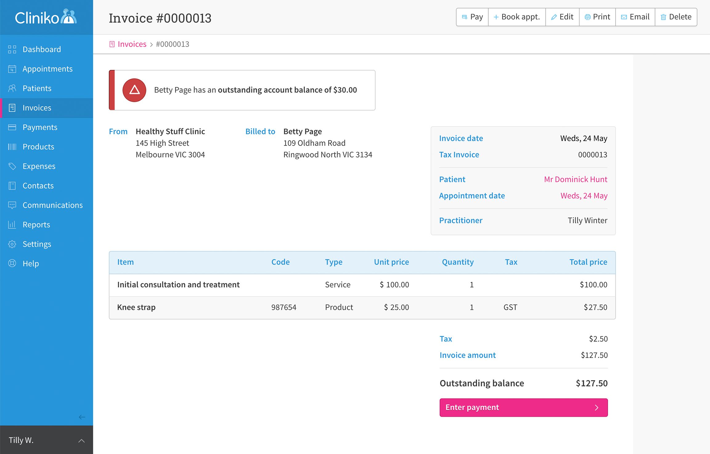The width and height of the screenshot is (710, 454).
Task: Go to Communications in the sidebar
Action: (52, 205)
